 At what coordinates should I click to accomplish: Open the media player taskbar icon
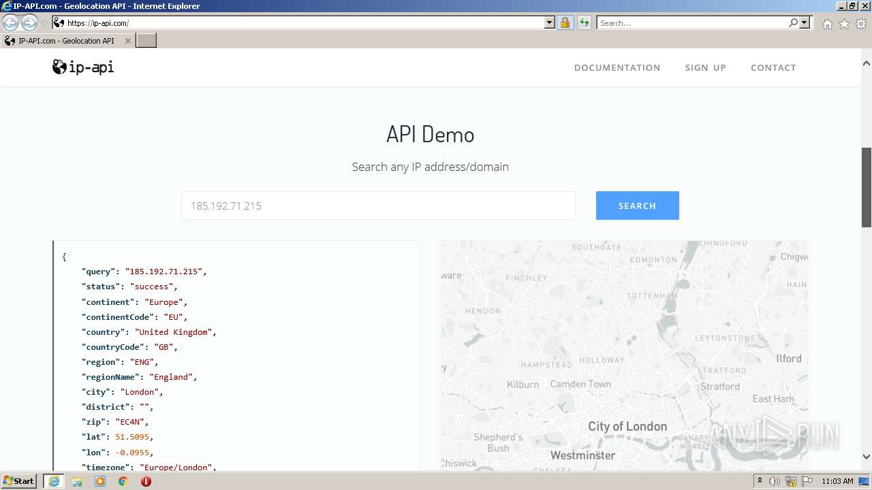click(100, 481)
